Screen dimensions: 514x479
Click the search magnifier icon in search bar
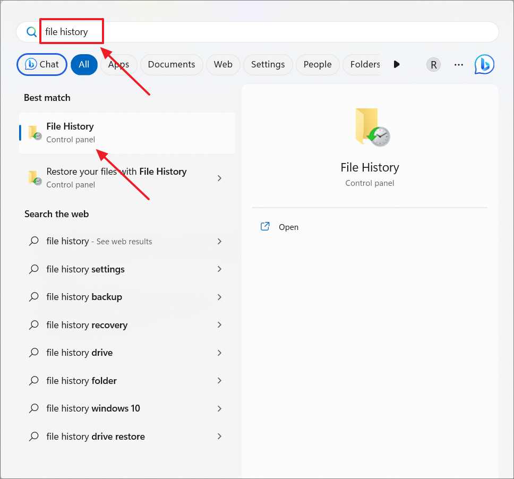tap(31, 32)
